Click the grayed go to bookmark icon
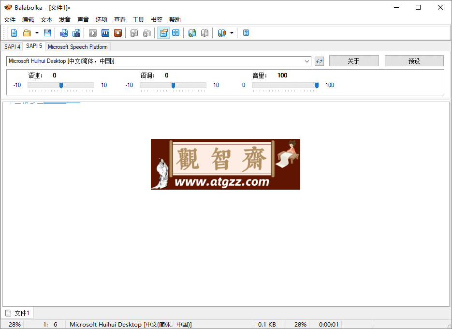Image resolution: width=452 pixels, height=329 pixels. [x=204, y=33]
